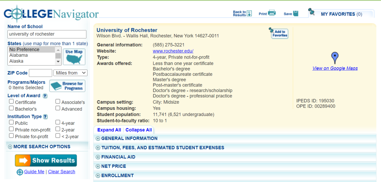Click the Clear Search link
This screenshot has height=182, width=381.
click(61, 171)
